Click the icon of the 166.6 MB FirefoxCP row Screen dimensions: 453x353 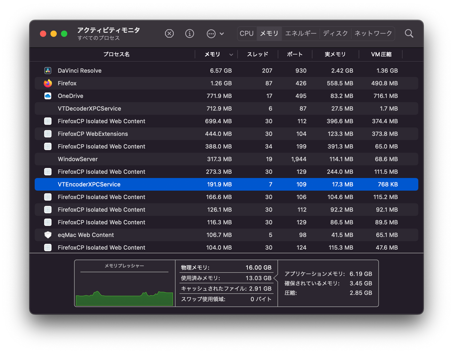click(48, 197)
